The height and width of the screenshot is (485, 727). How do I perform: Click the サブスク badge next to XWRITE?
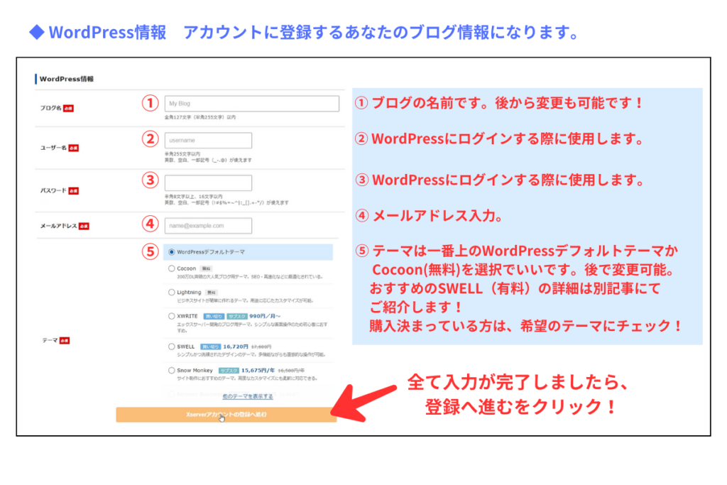[237, 316]
